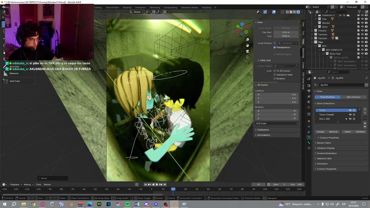Click the Select bone collection button
Viewport: 370px width, 208px height.
pyautogui.click(x=347, y=132)
